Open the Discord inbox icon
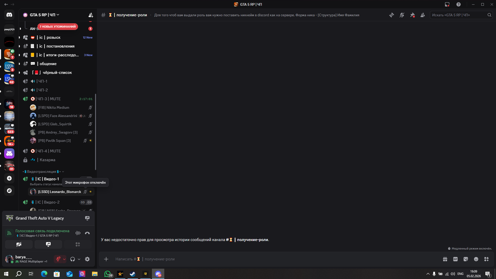This screenshot has height=279, width=496. tap(447, 4)
